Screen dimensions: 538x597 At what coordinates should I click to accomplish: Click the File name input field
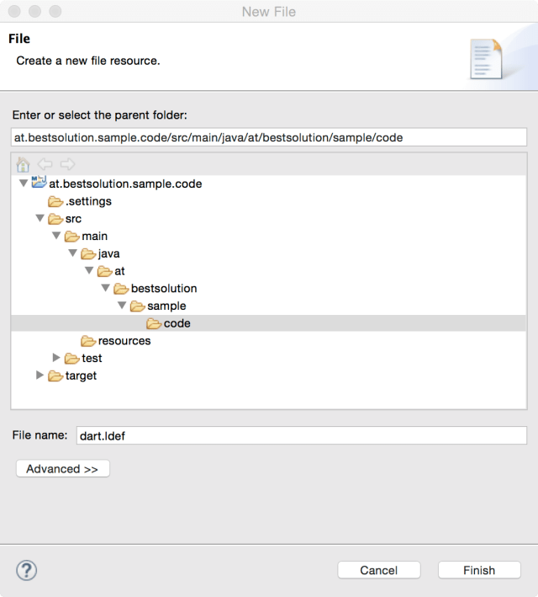(300, 435)
